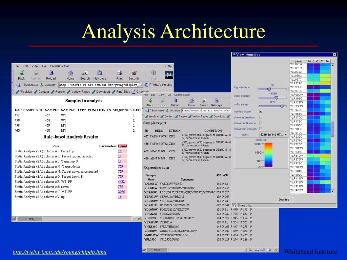347x260 pixels.
Task: Go Home in the Samples in analysis window
Action: pos(70,75)
